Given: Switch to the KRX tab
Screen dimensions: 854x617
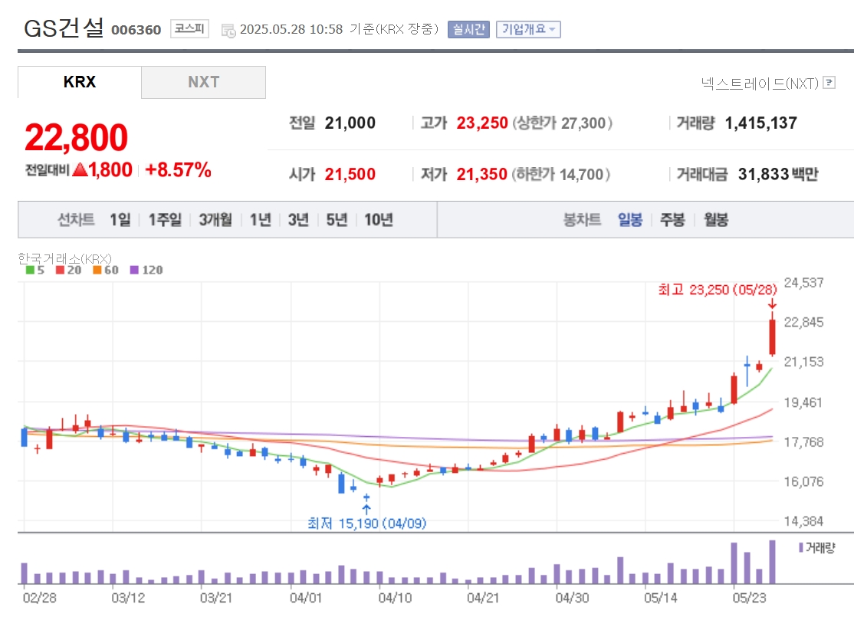Looking at the screenshot, I should (x=80, y=82).
